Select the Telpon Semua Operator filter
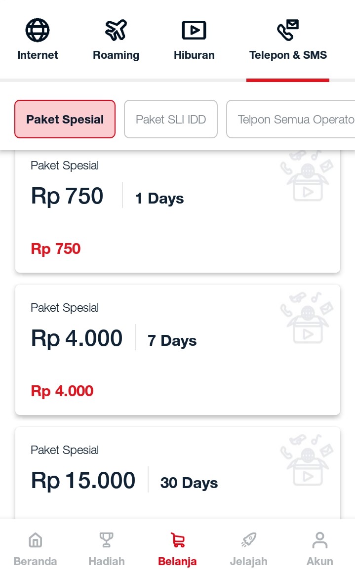 point(296,119)
